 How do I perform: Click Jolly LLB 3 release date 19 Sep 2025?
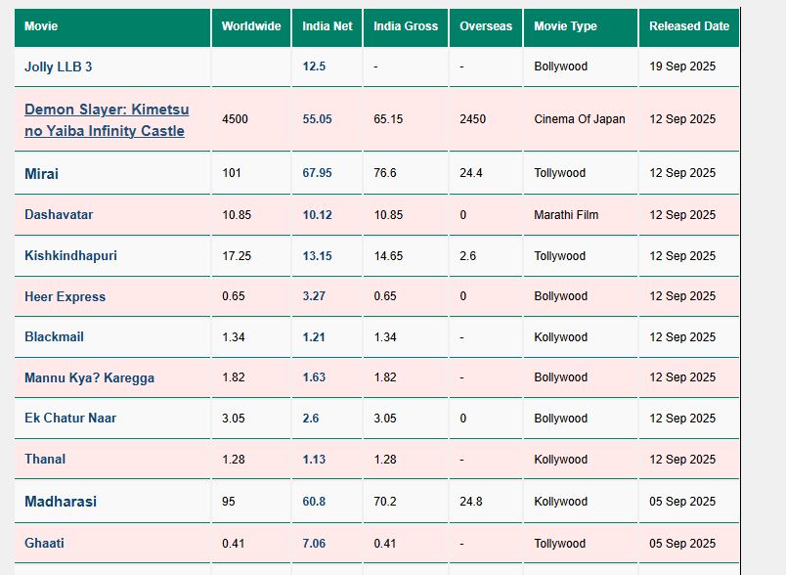(x=682, y=66)
